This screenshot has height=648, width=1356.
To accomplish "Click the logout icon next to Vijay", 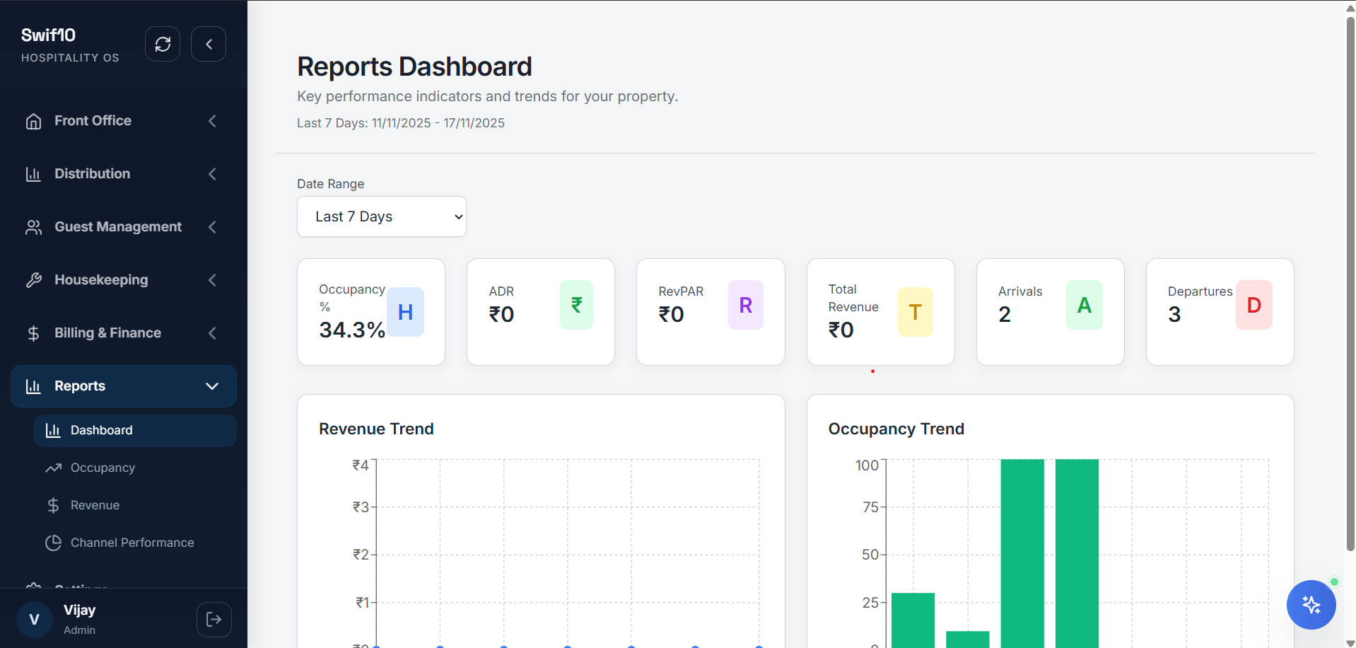I will (x=214, y=620).
